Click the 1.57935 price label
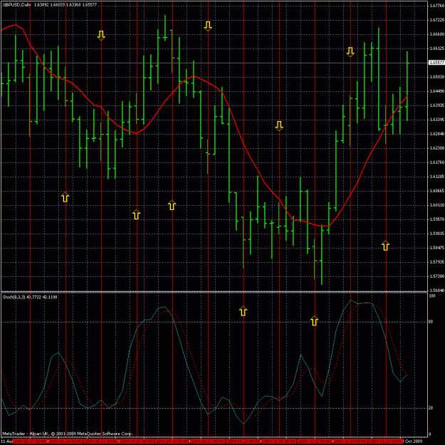445x445 pixels. click(x=436, y=262)
